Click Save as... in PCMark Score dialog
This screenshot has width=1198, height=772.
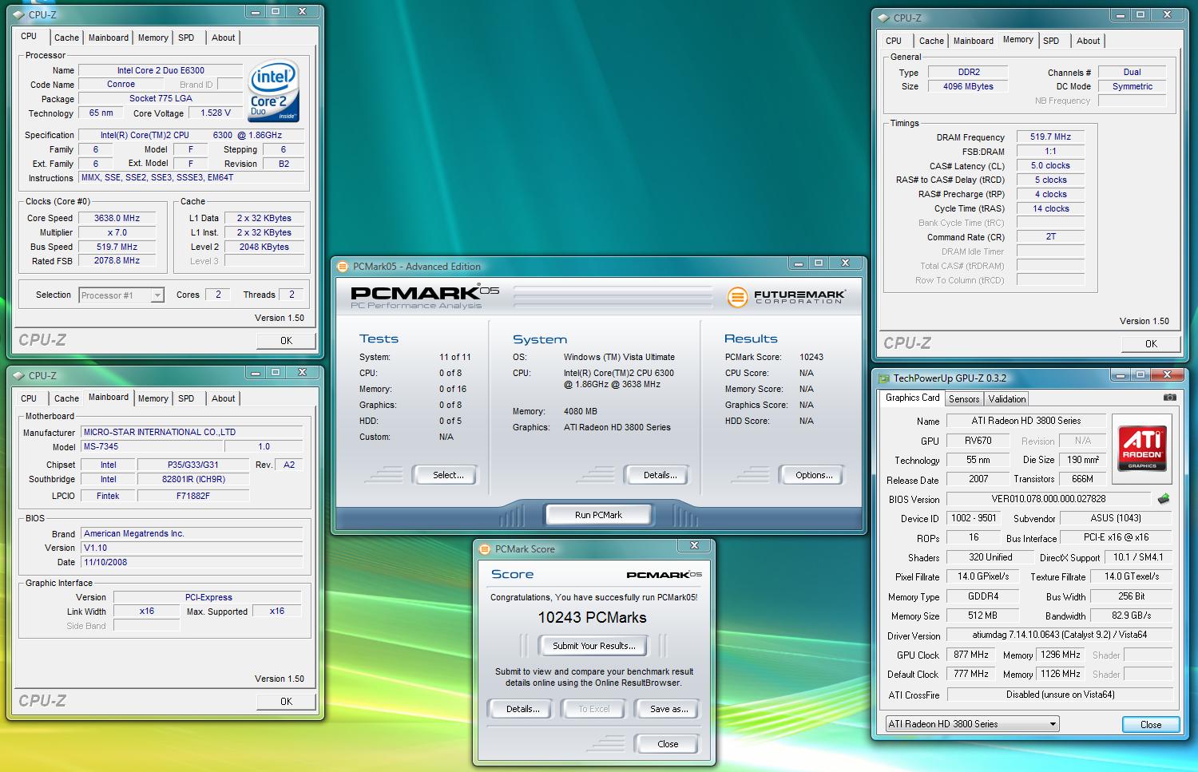[x=668, y=709]
